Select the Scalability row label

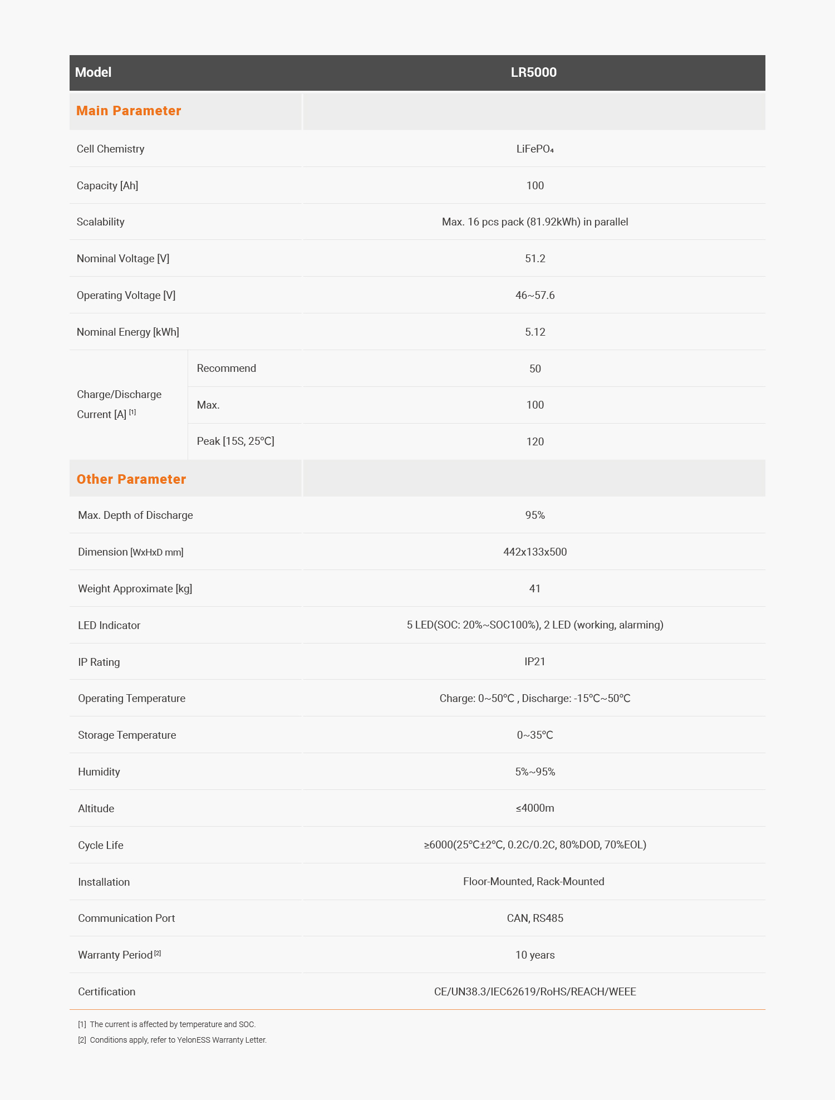point(101,222)
